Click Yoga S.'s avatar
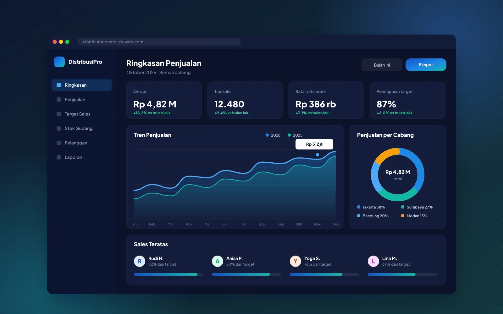 click(x=296, y=261)
